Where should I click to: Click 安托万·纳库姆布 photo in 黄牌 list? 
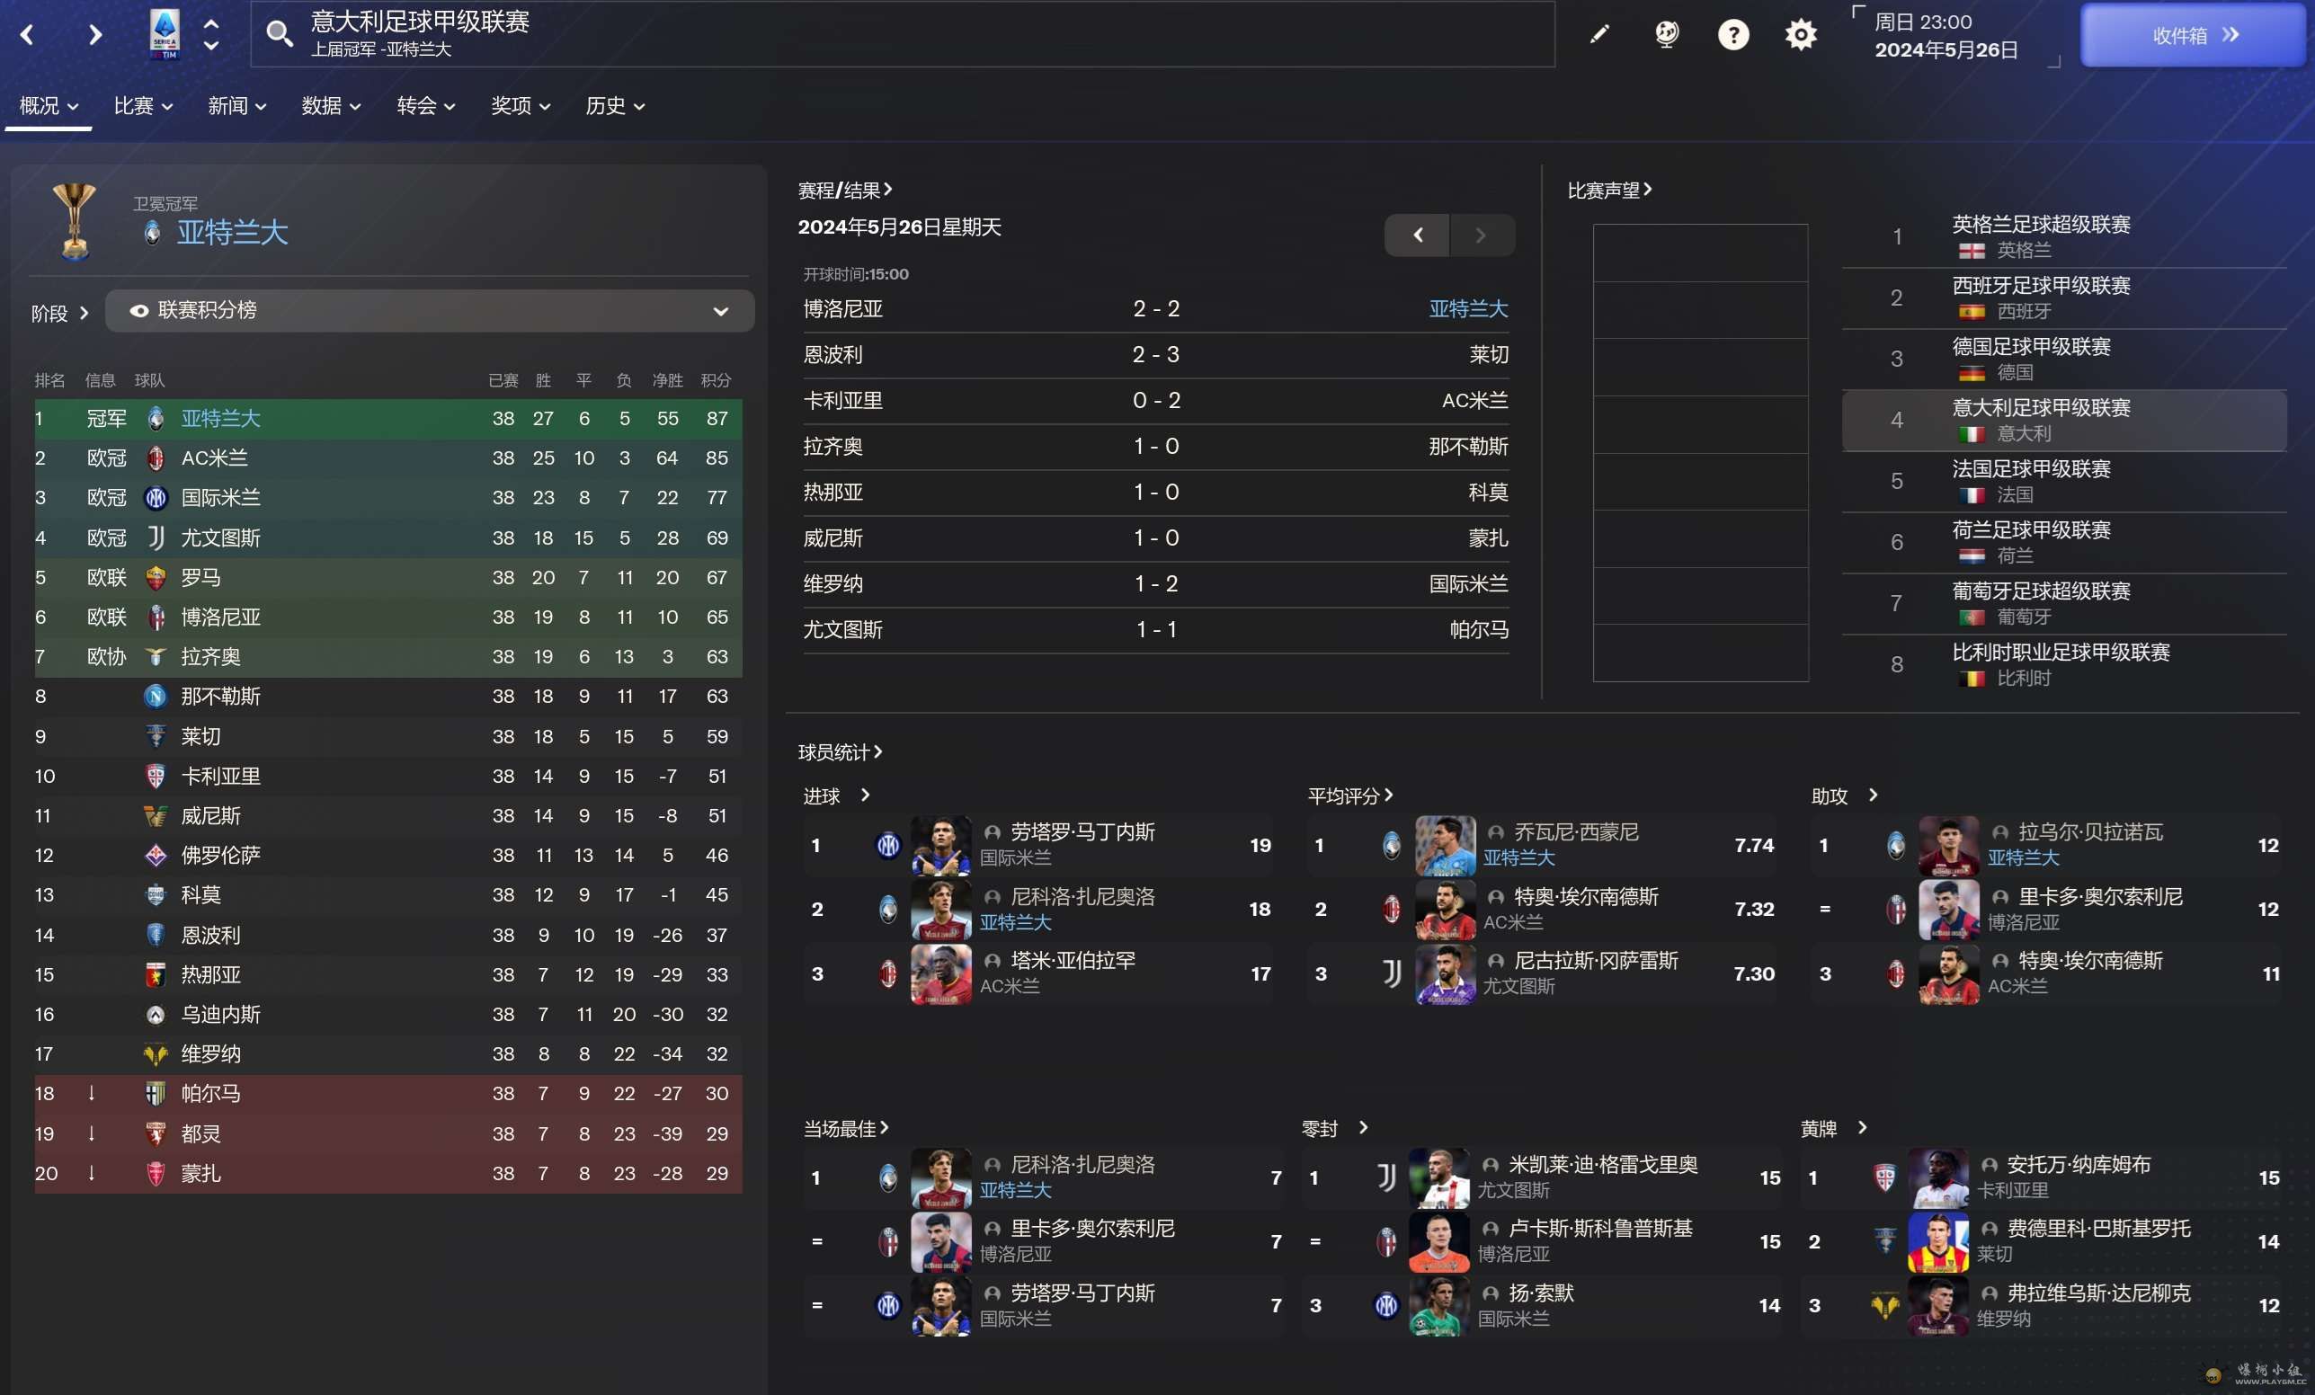(x=1938, y=1178)
